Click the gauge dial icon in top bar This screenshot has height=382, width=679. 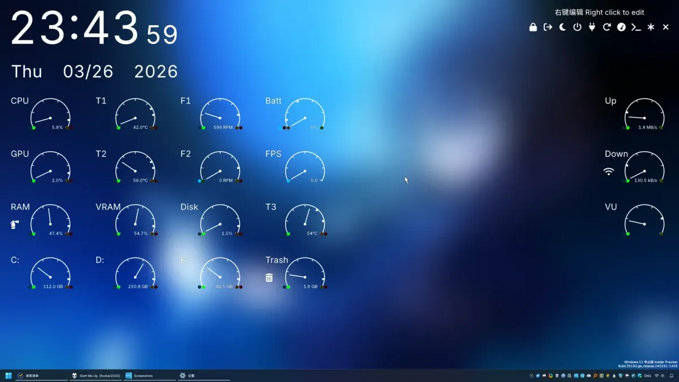coord(621,27)
